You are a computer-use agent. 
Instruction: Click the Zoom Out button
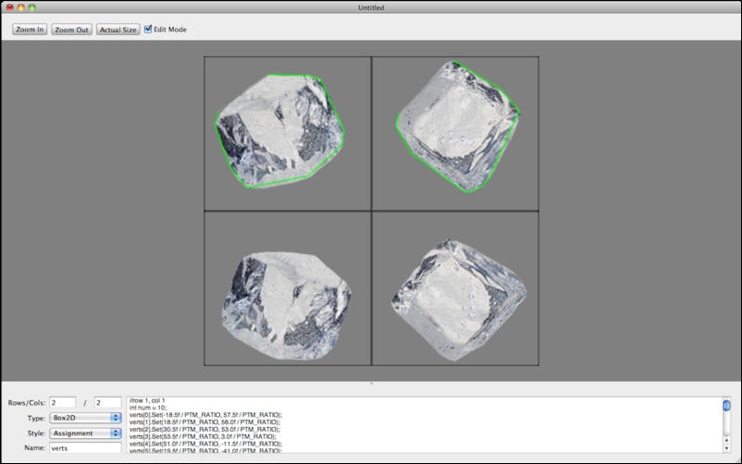(x=71, y=30)
